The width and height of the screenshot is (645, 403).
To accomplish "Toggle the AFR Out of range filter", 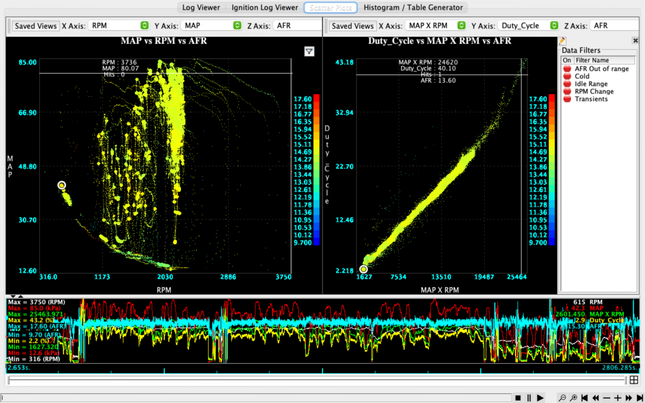I will pyautogui.click(x=567, y=69).
